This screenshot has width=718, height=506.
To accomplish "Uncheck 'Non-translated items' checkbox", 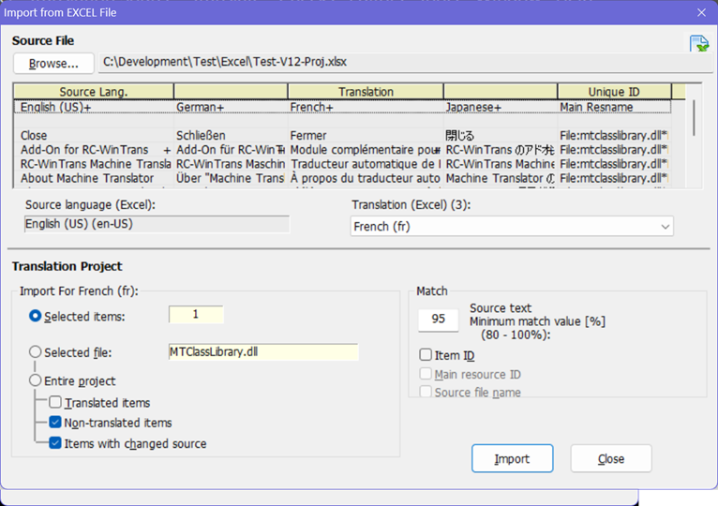I will [55, 423].
